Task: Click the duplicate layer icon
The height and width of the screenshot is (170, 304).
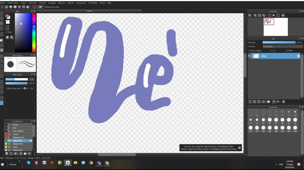Action: point(274,101)
